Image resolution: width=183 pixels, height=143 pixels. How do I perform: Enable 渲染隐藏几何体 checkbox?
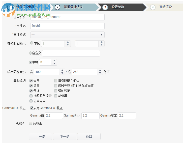(56, 81)
